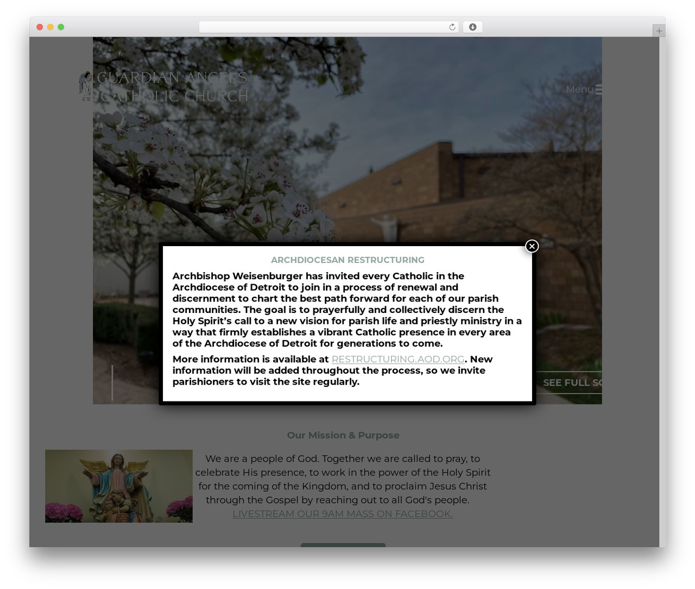
Task: Open the RESTRUCTURING.AOD.ORG link
Action: 398,359
